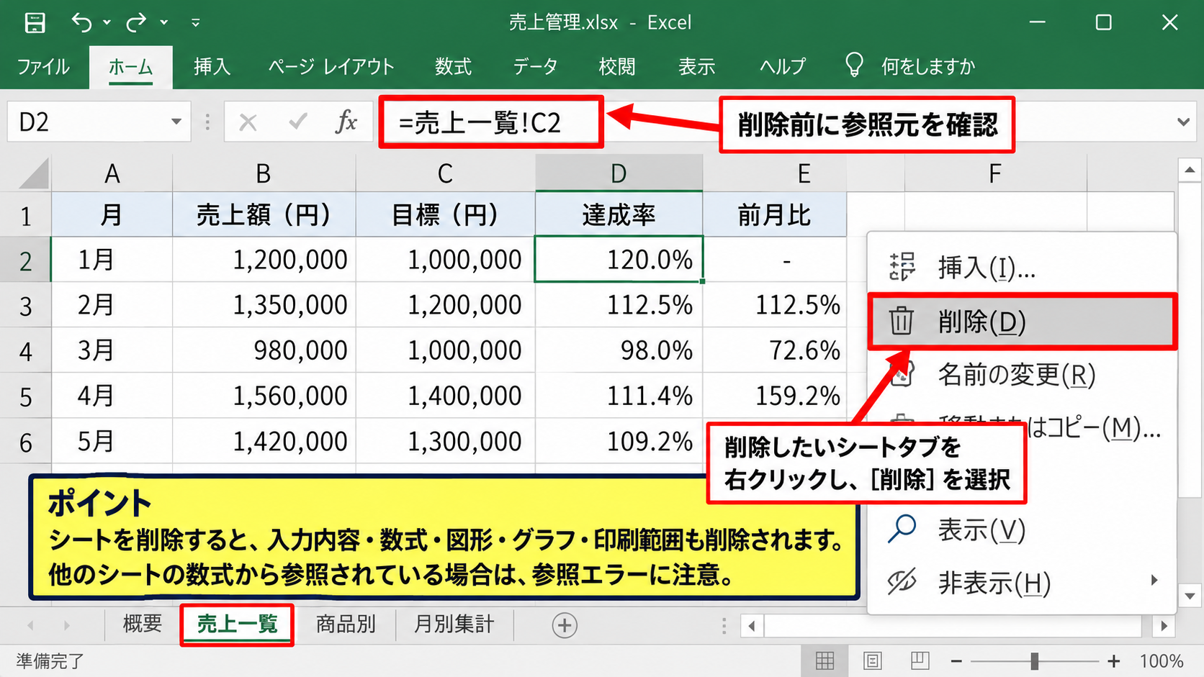Open the Quick Access Toolbar customize arrow
Image resolution: width=1204 pixels, height=677 pixels.
[195, 23]
